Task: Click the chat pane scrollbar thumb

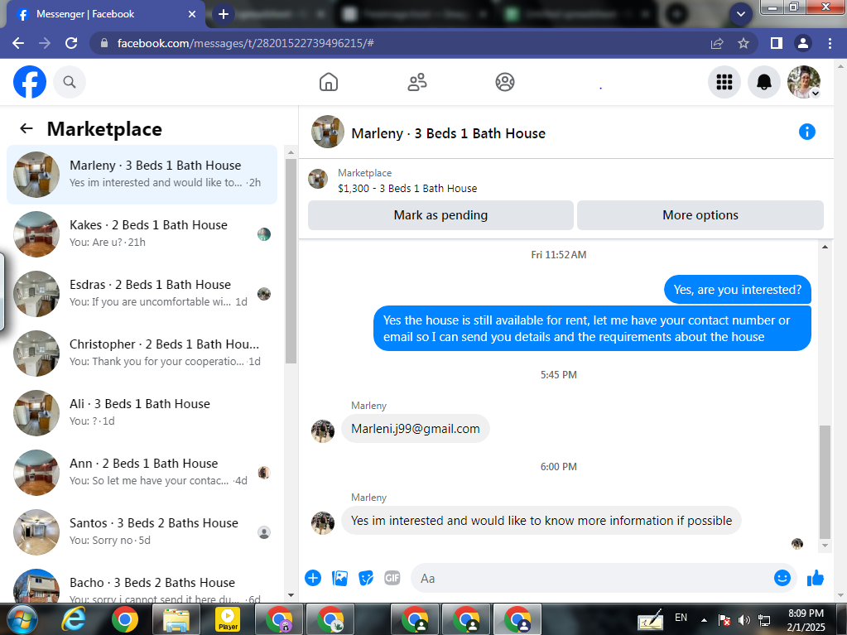Action: (825, 482)
